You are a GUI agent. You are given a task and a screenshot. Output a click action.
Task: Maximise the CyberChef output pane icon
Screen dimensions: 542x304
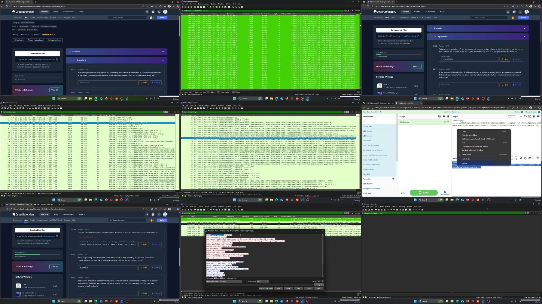[x=538, y=158]
